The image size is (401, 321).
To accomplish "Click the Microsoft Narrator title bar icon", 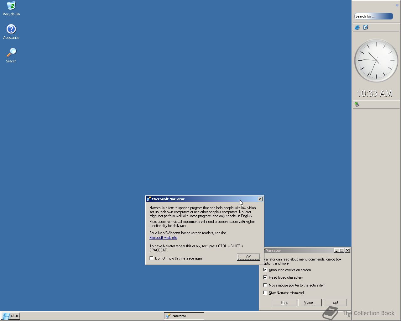I will point(149,199).
